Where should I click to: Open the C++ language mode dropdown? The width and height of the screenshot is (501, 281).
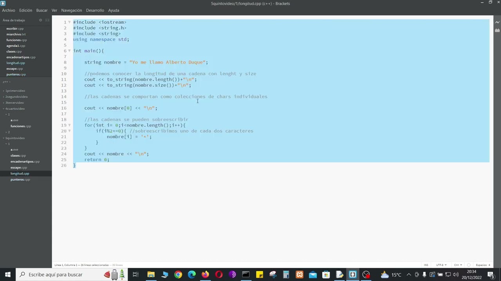(458, 265)
